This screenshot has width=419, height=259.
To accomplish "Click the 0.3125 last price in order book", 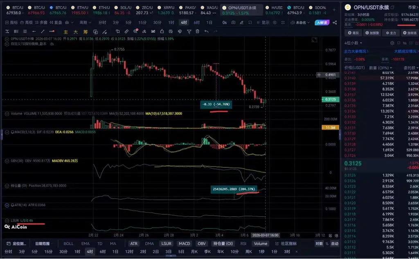I will coord(353,164).
